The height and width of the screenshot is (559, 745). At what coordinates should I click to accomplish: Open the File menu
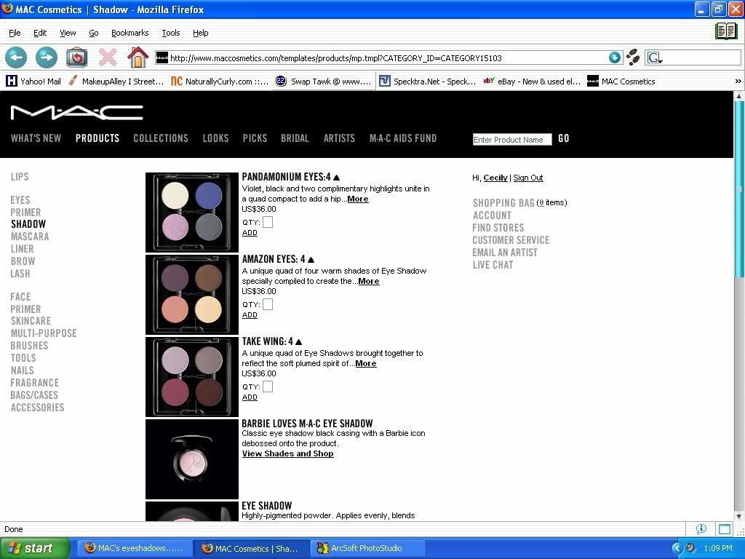coord(15,33)
